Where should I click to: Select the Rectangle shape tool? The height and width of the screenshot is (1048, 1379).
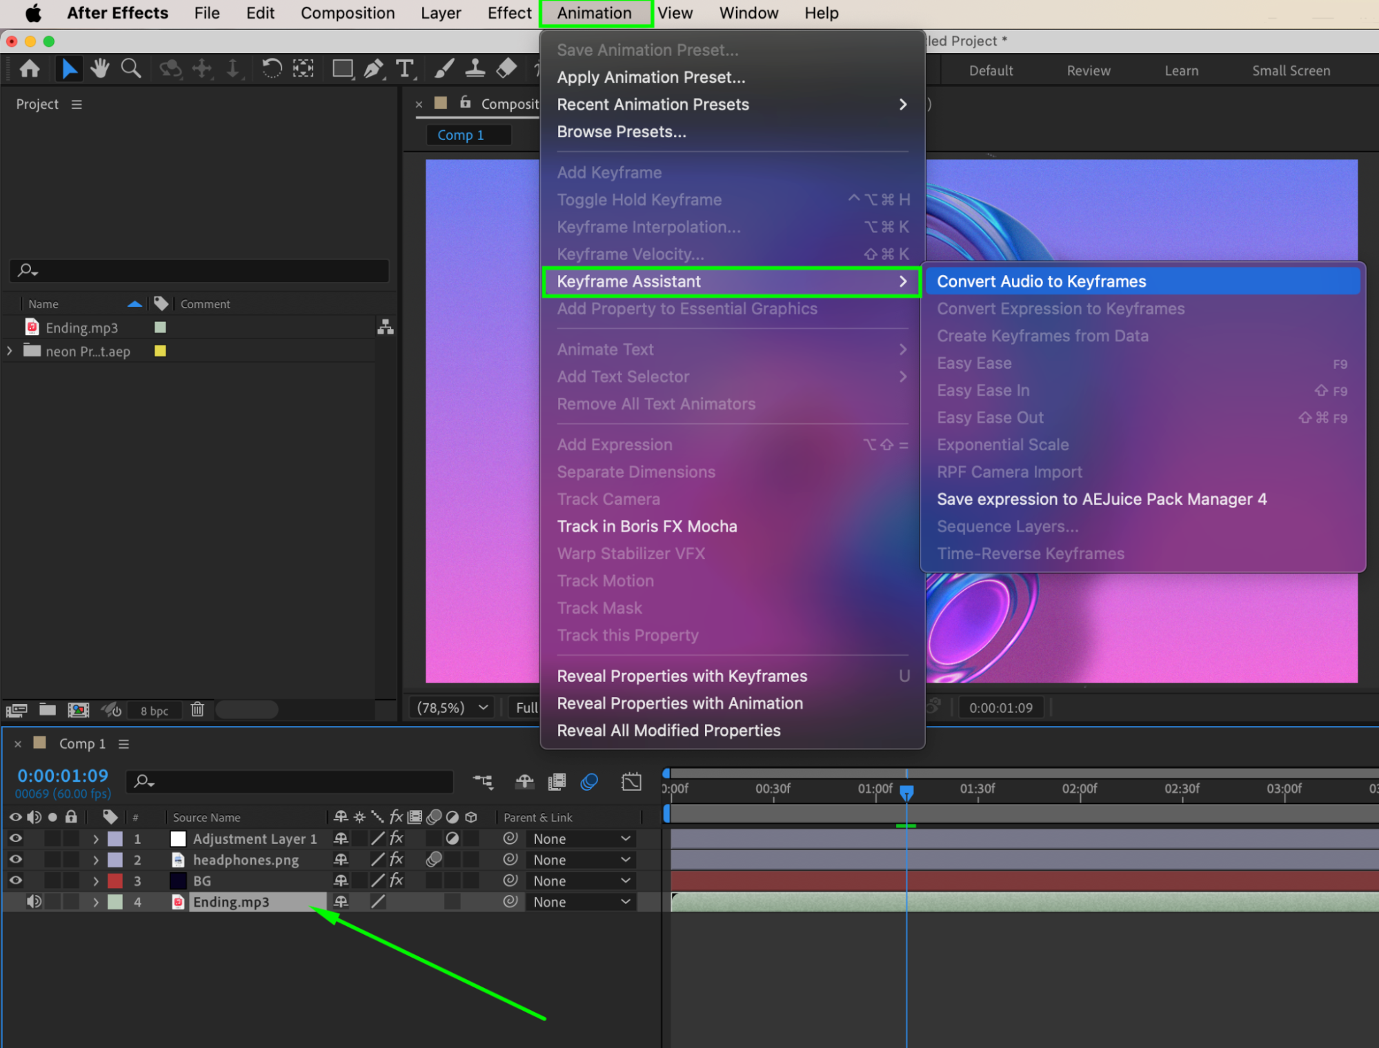tap(342, 69)
